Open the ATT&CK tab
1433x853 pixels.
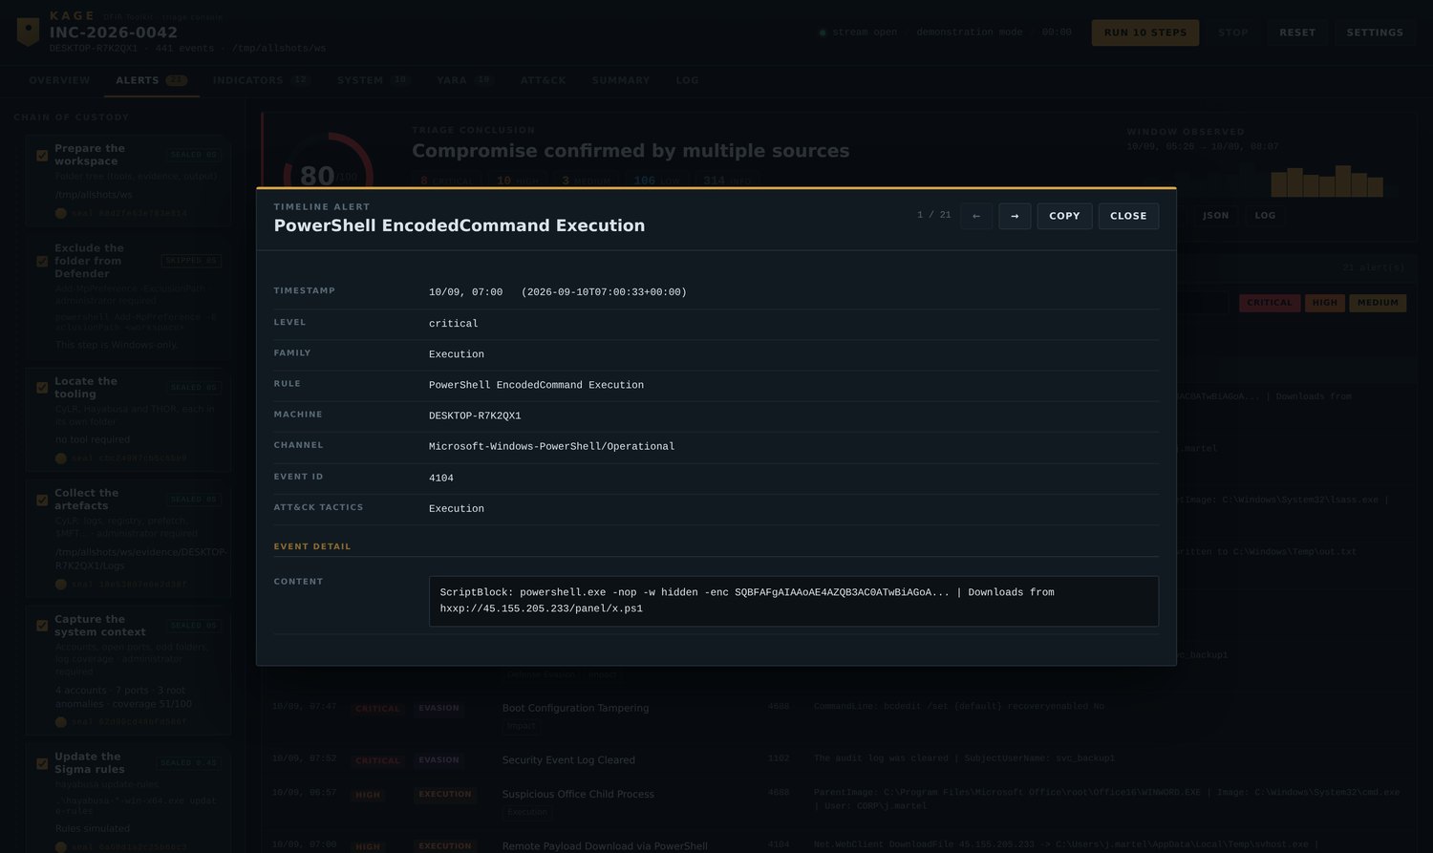(543, 80)
